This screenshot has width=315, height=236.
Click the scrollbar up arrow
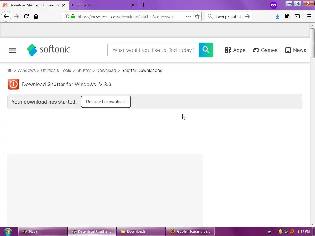312,25
